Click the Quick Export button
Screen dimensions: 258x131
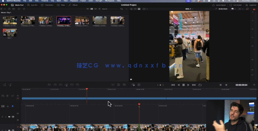219,5
